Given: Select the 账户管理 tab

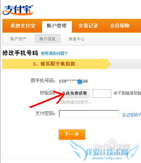Looking at the screenshot, I should (57, 26).
